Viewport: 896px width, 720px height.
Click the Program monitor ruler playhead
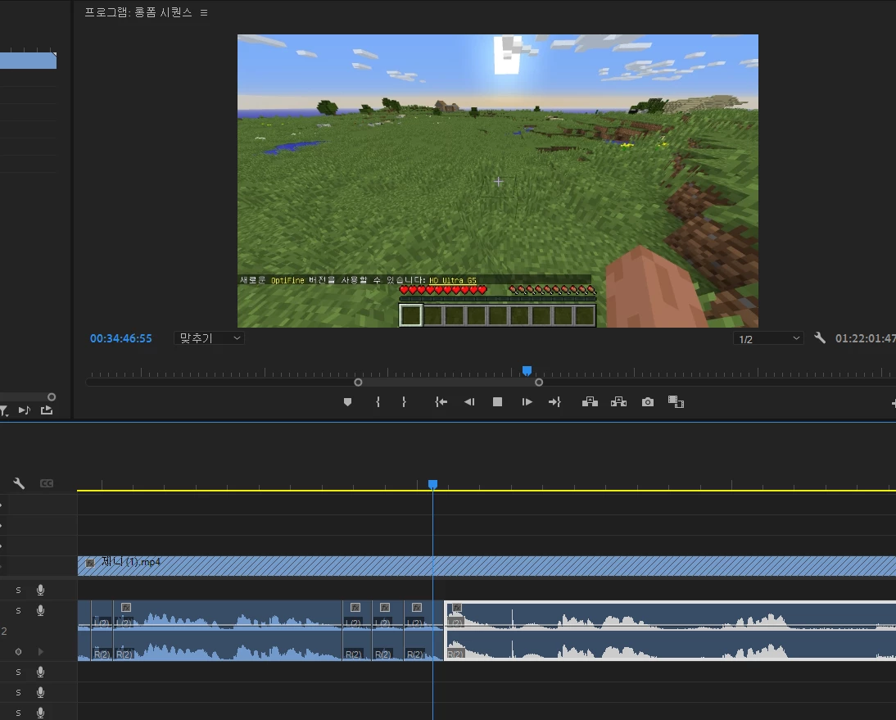[527, 371]
